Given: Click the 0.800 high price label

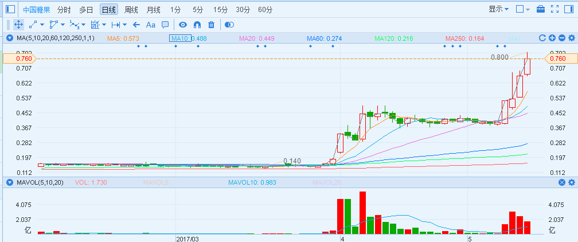Looking at the screenshot, I should click(x=499, y=57).
